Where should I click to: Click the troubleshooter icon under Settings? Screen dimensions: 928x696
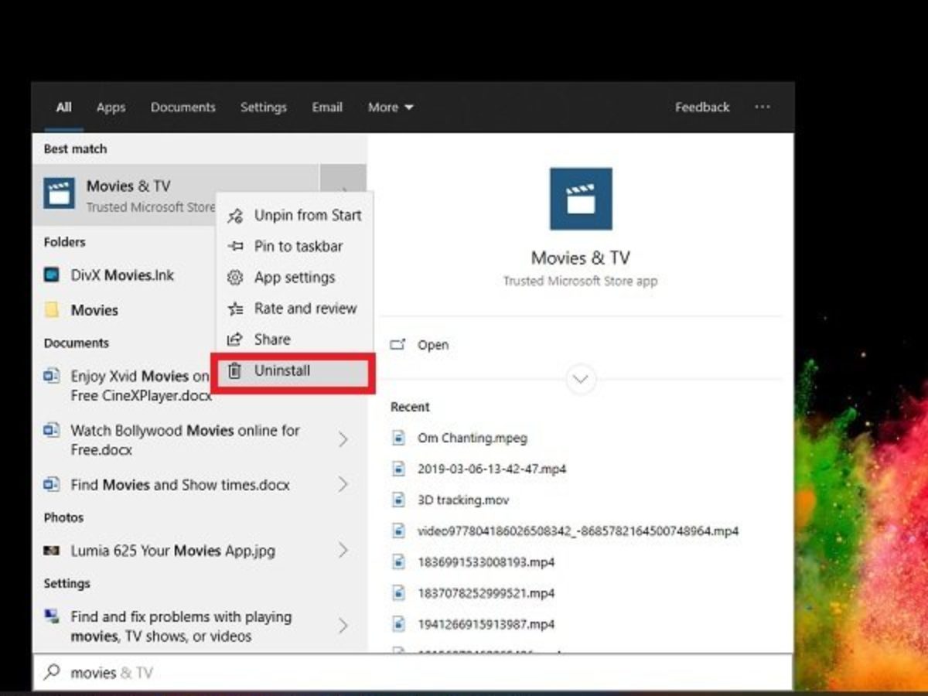pos(52,616)
